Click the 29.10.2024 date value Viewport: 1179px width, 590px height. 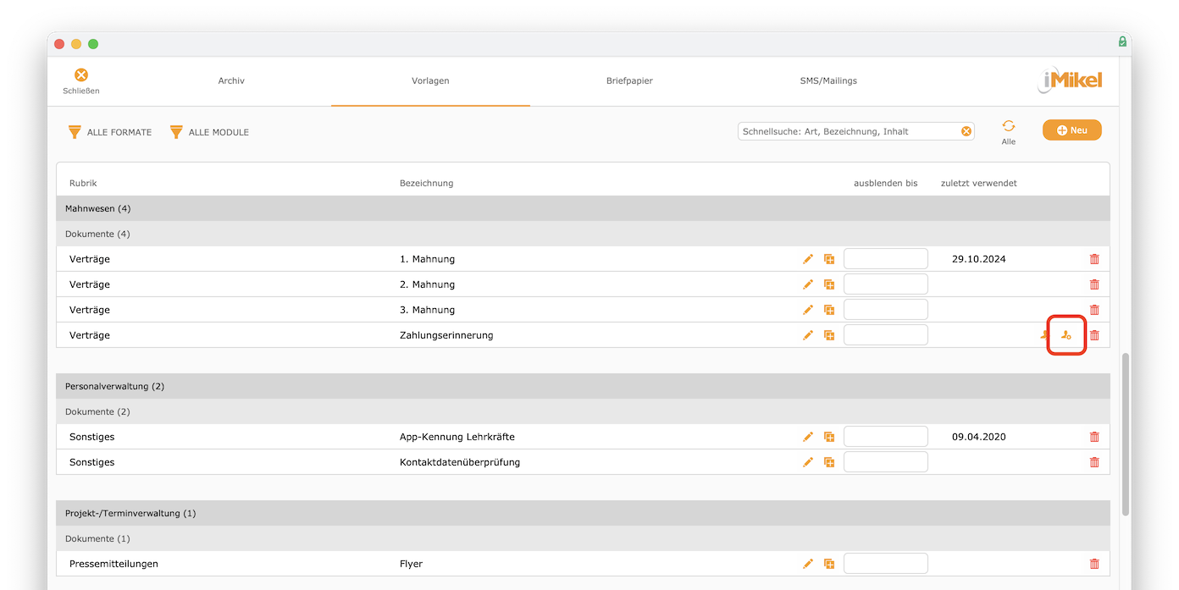pos(979,259)
